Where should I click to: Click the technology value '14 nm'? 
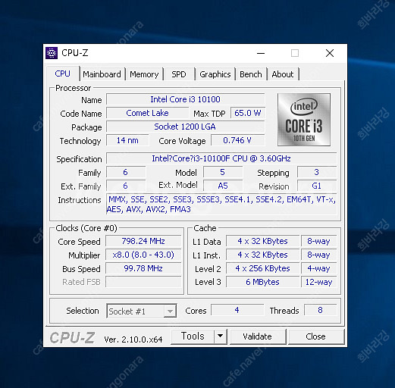(x=127, y=140)
